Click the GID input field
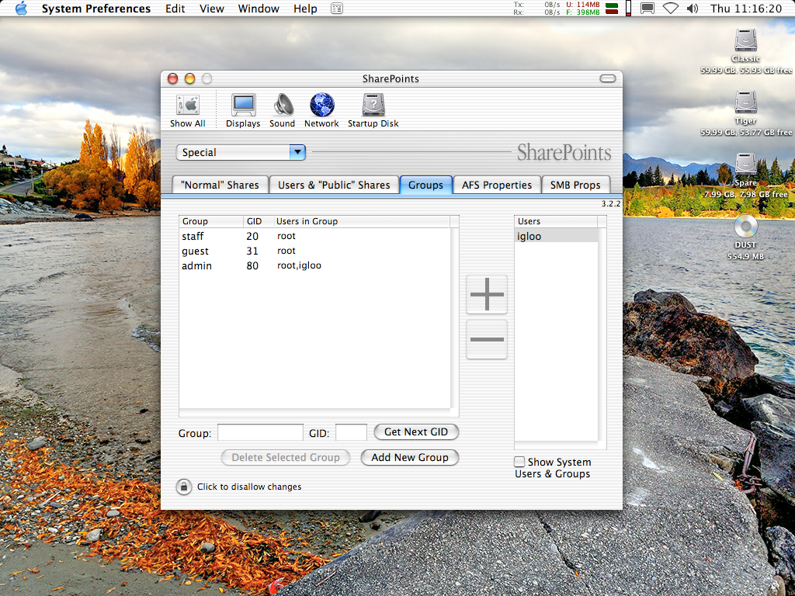 pyautogui.click(x=351, y=433)
